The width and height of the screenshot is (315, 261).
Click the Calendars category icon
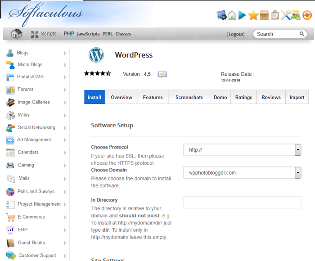click(x=10, y=153)
